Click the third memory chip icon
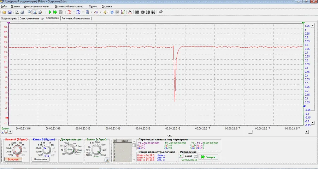 (x=148, y=12)
